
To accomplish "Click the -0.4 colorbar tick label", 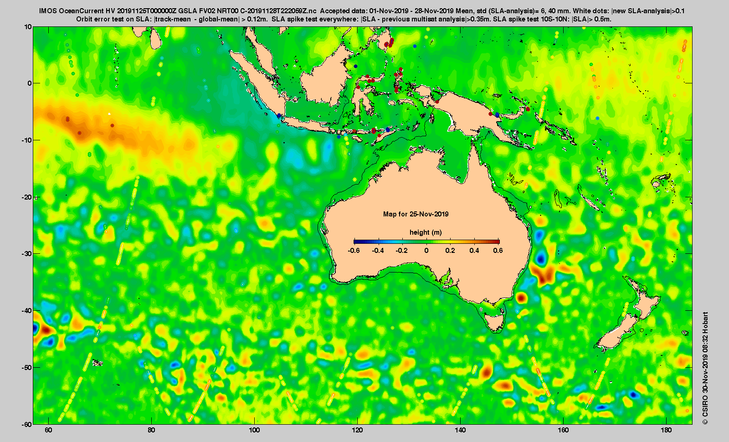I will point(378,251).
